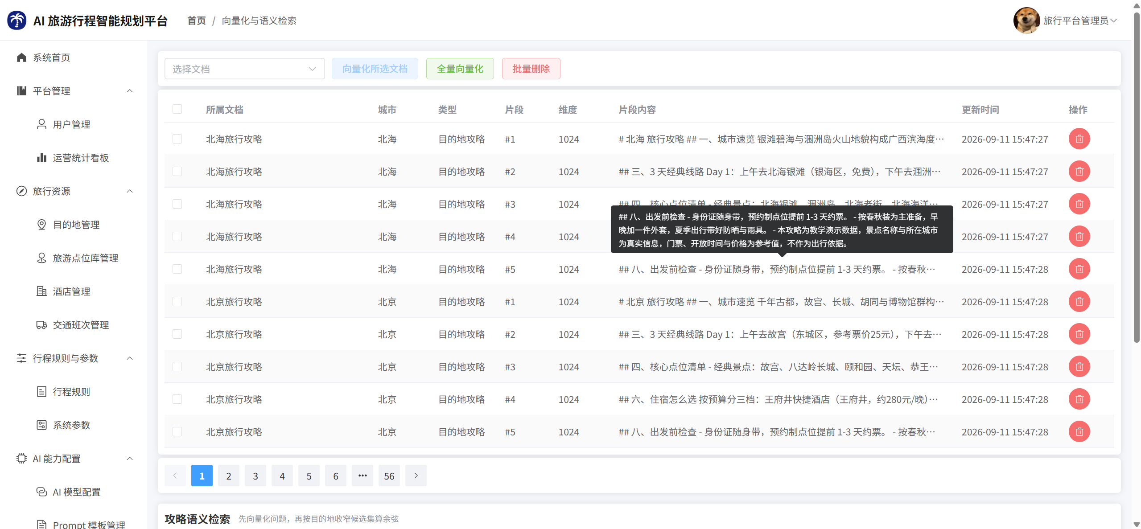1141x529 pixels.
Task: Go to the next page arrow
Action: 416,476
